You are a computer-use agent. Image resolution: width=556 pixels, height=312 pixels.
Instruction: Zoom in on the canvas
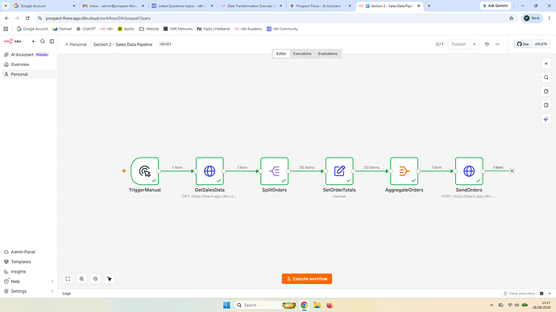81,279
